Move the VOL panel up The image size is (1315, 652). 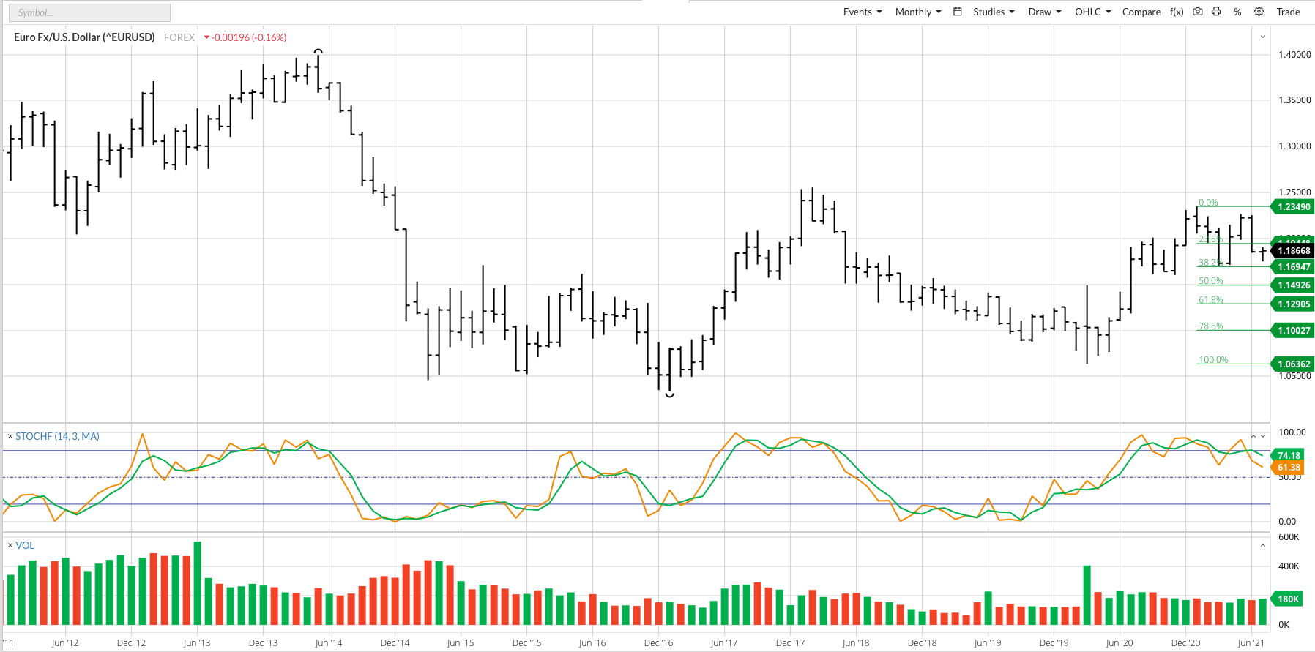[x=1263, y=545]
